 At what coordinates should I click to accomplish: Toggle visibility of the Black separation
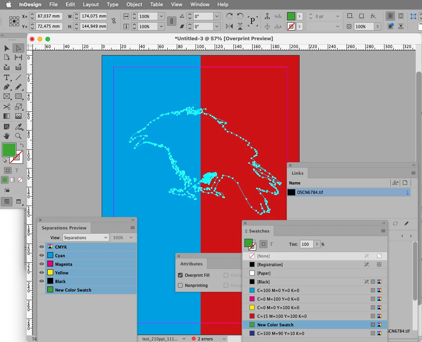click(41, 281)
